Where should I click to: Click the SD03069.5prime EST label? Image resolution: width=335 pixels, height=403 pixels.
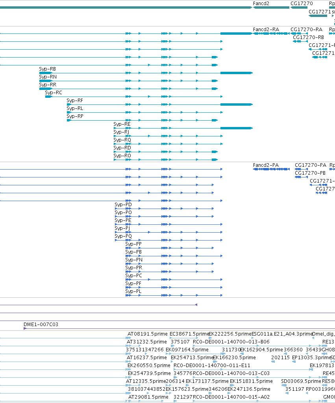tap(301, 381)
